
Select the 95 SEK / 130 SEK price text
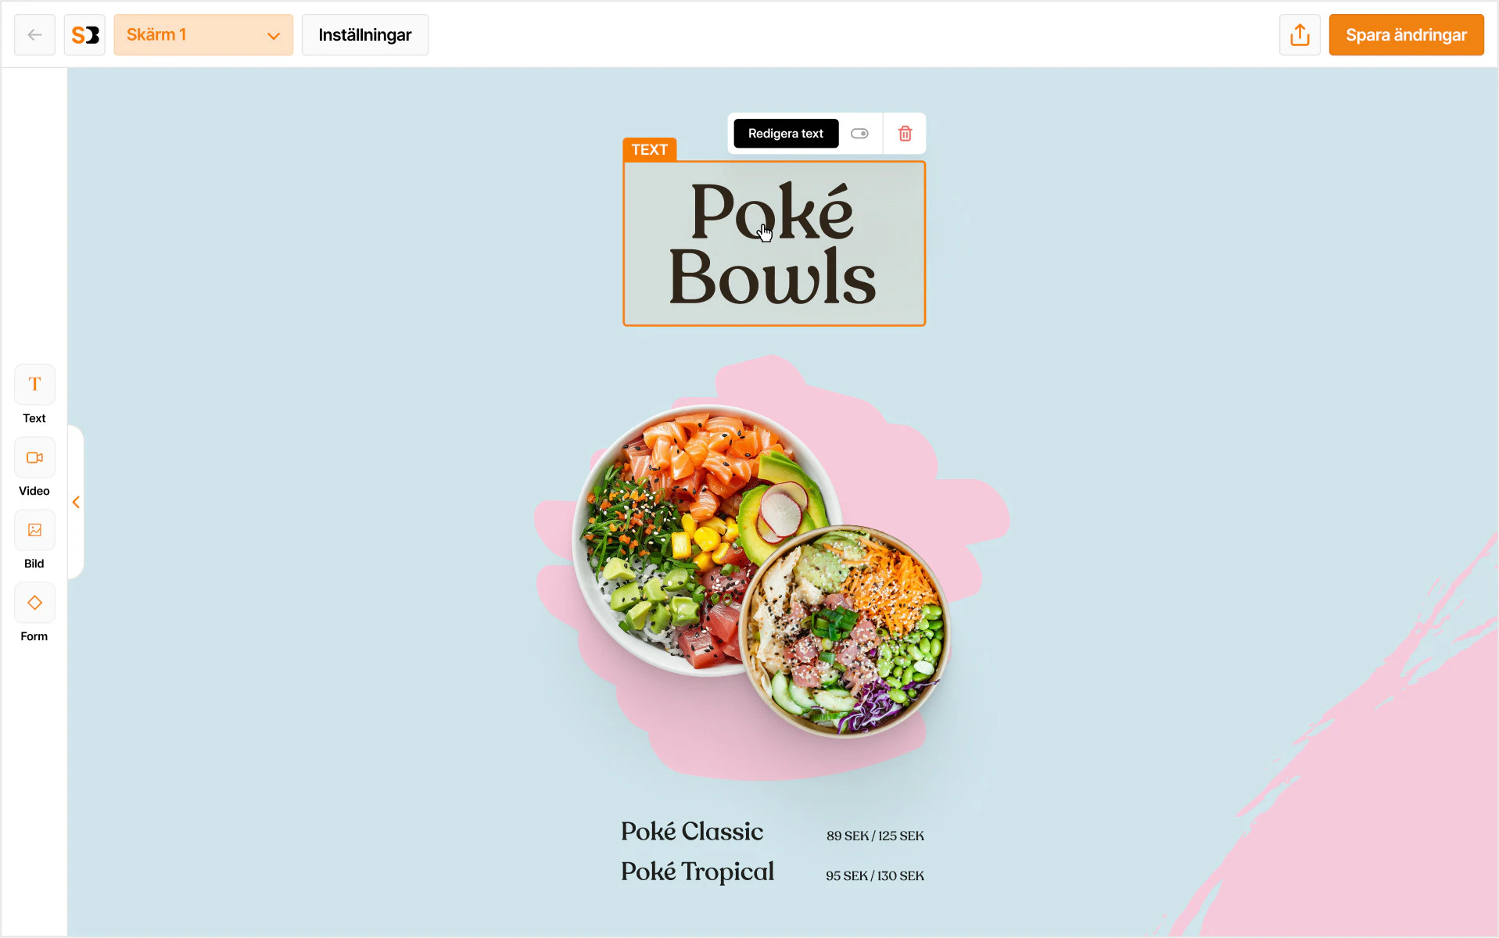click(x=875, y=875)
